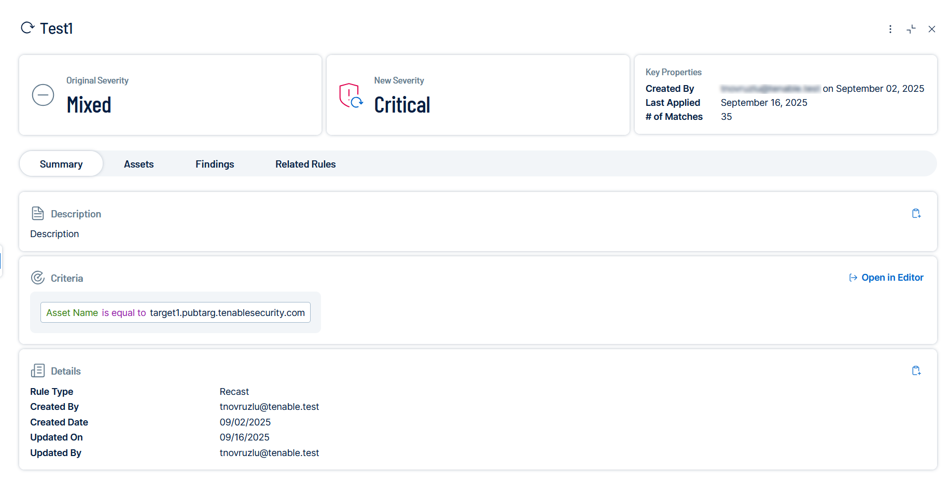The width and height of the screenshot is (949, 496).
Task: Copy the Description section to clipboard
Action: (x=916, y=214)
